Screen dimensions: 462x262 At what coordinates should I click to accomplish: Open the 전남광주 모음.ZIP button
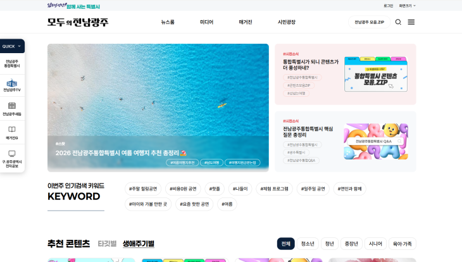point(369,22)
